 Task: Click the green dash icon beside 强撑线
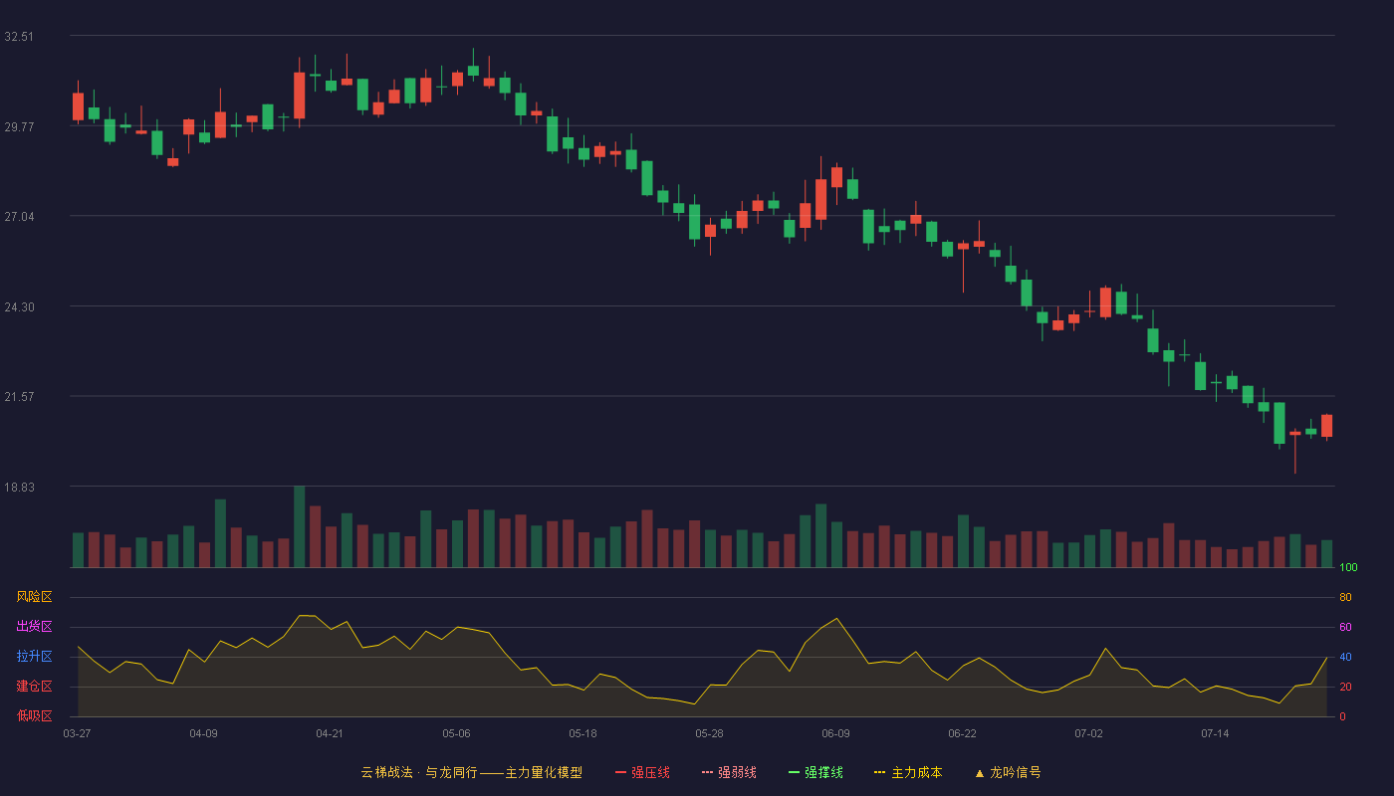794,772
